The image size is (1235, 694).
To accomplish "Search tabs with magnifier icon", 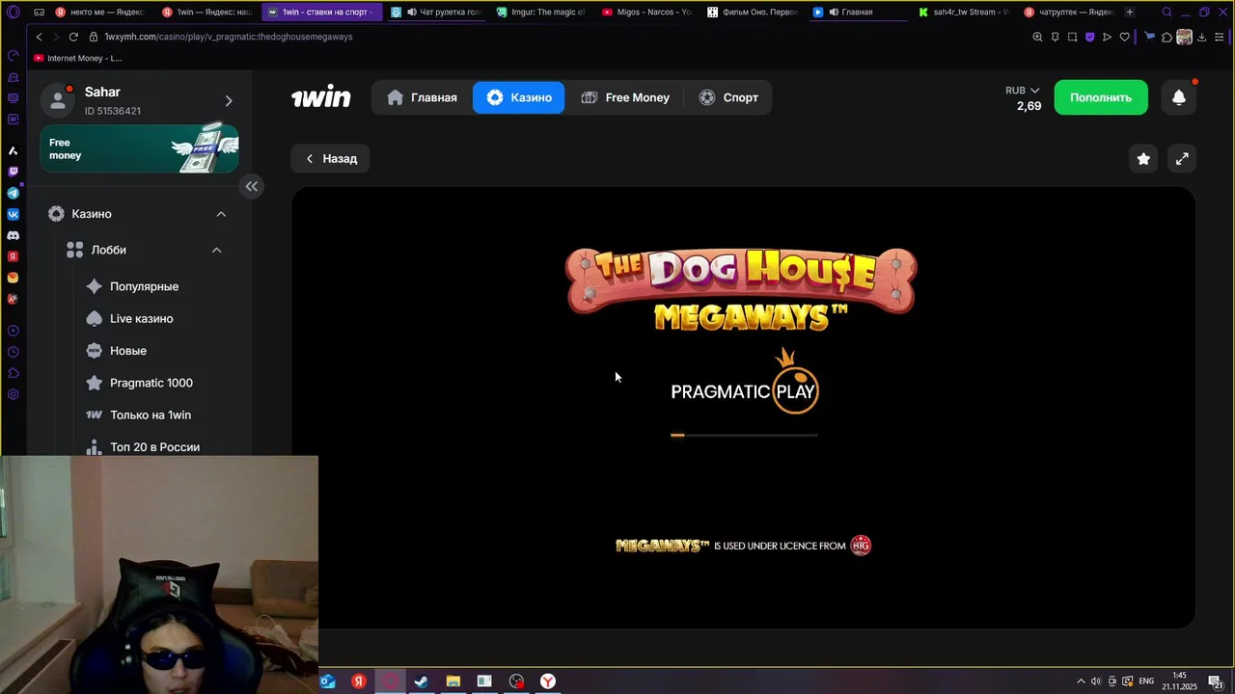I will pos(1166,13).
